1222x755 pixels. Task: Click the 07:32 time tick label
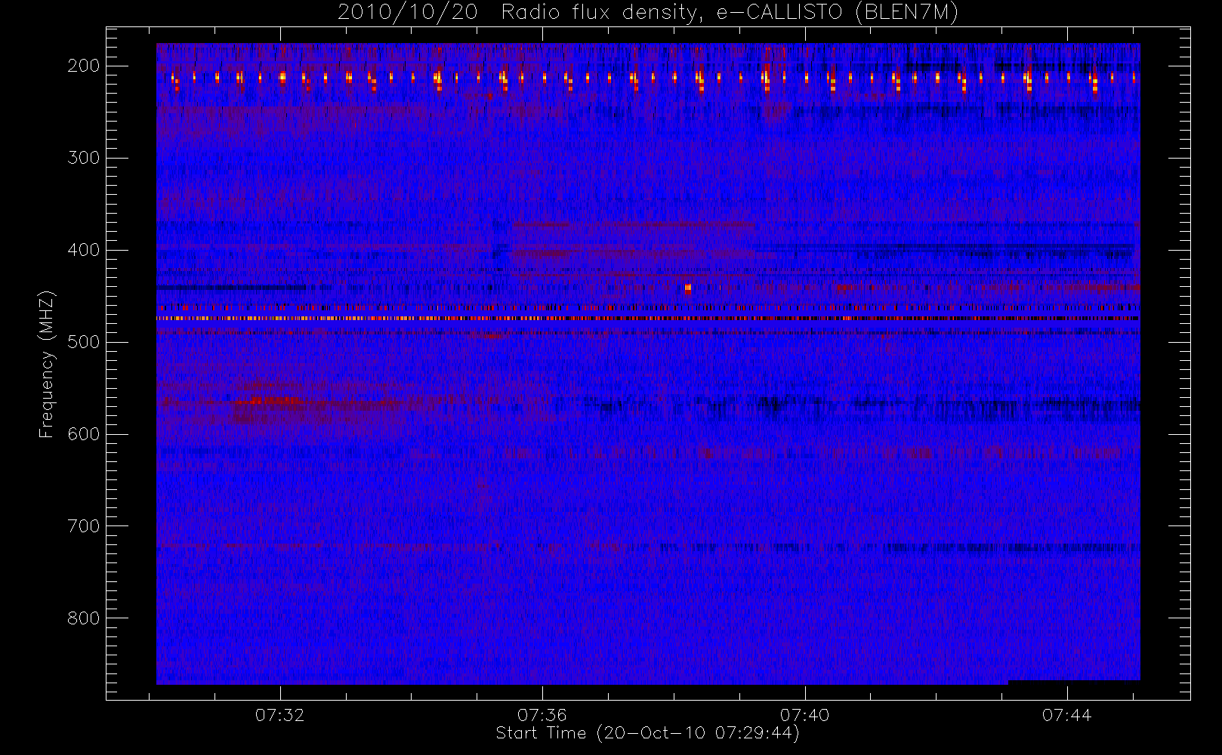coord(280,715)
